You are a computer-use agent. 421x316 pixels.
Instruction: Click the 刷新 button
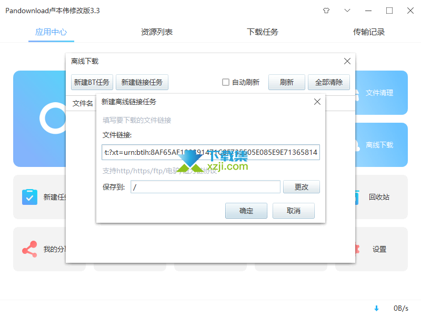tap(287, 82)
